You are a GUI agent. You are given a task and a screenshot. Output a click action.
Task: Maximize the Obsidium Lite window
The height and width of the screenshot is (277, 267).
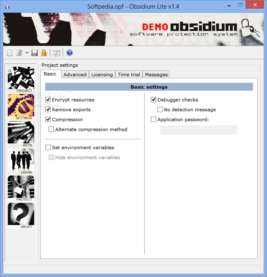tap(240, 5)
